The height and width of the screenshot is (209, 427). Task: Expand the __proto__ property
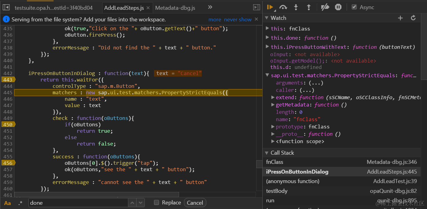pos(273,134)
